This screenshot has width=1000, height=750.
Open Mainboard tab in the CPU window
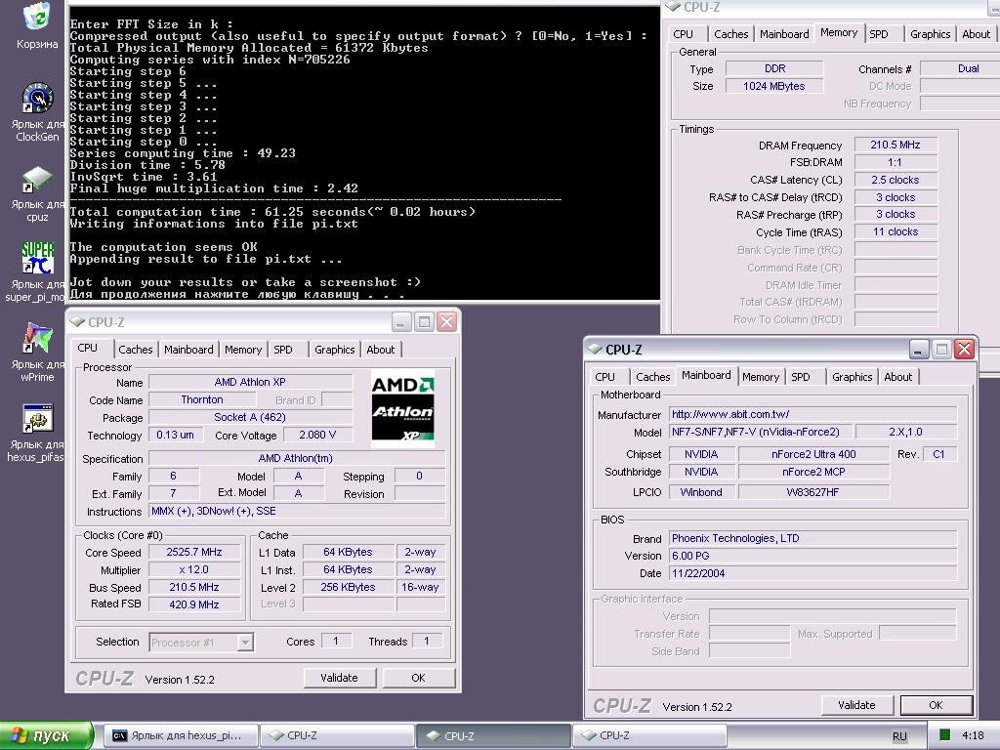[x=188, y=350]
